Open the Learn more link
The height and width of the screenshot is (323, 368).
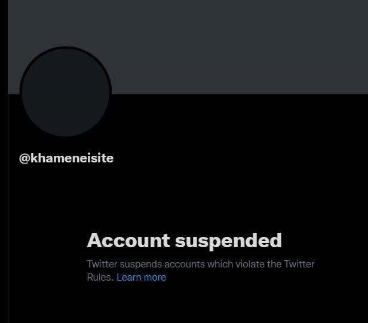point(141,277)
